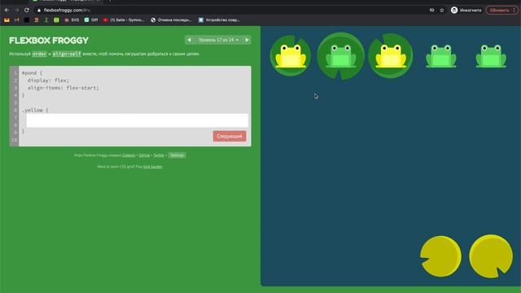Open the Gmail bookmark icon

[x=16, y=20]
